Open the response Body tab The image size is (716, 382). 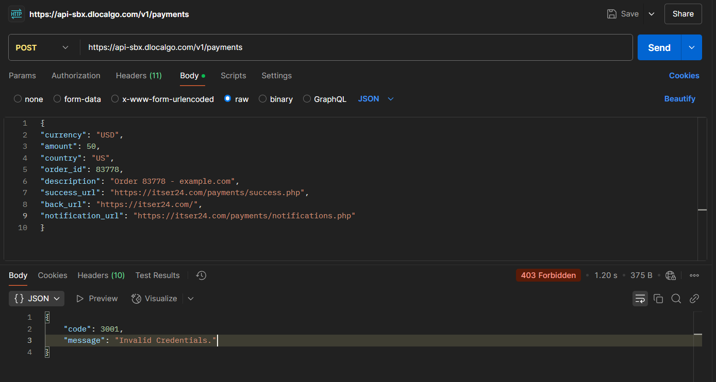point(18,275)
